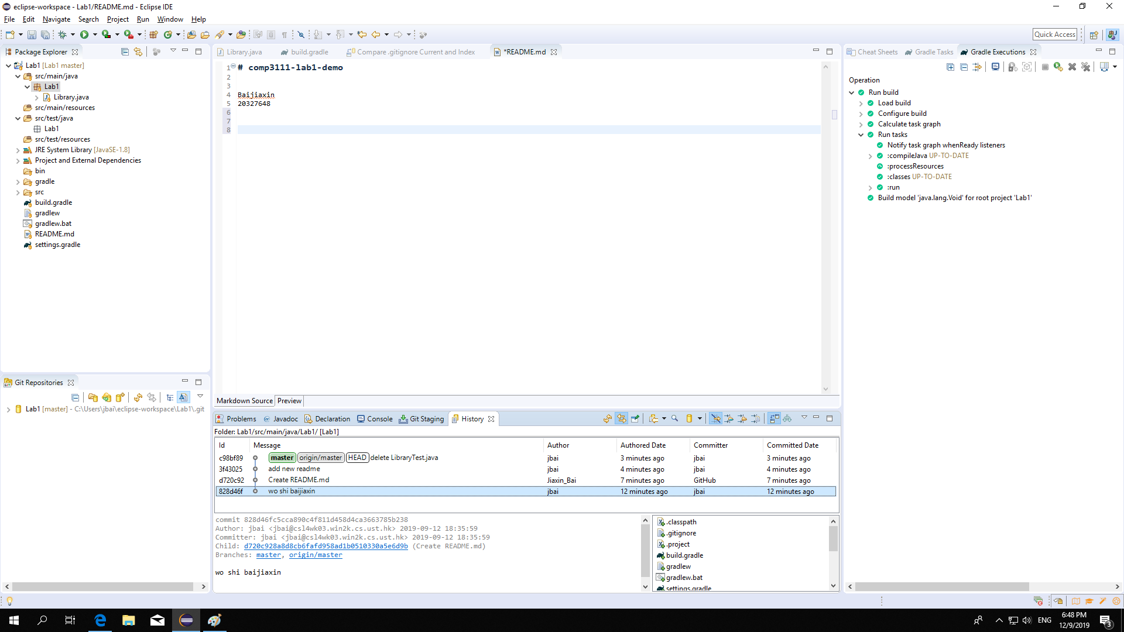
Task: Open the Project menu
Action: 117,19
